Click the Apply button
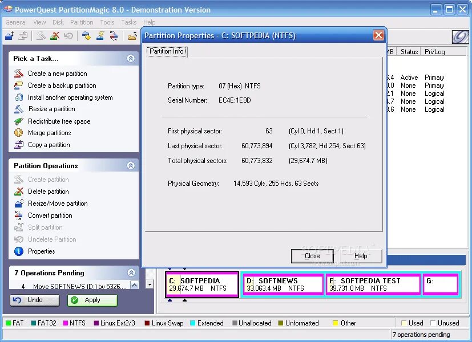The image size is (472, 342). pos(92,300)
